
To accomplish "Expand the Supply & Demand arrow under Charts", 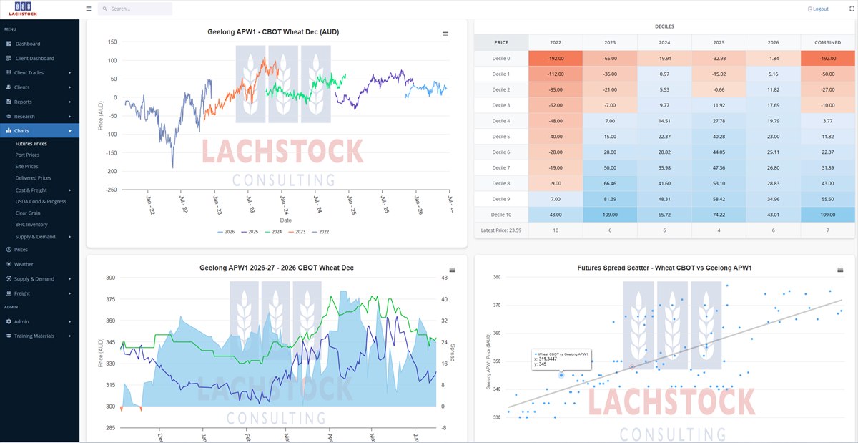I will [70, 237].
